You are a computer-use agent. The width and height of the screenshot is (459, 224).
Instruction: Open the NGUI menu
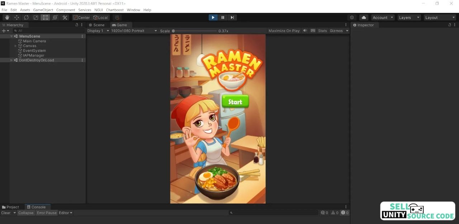click(99, 10)
